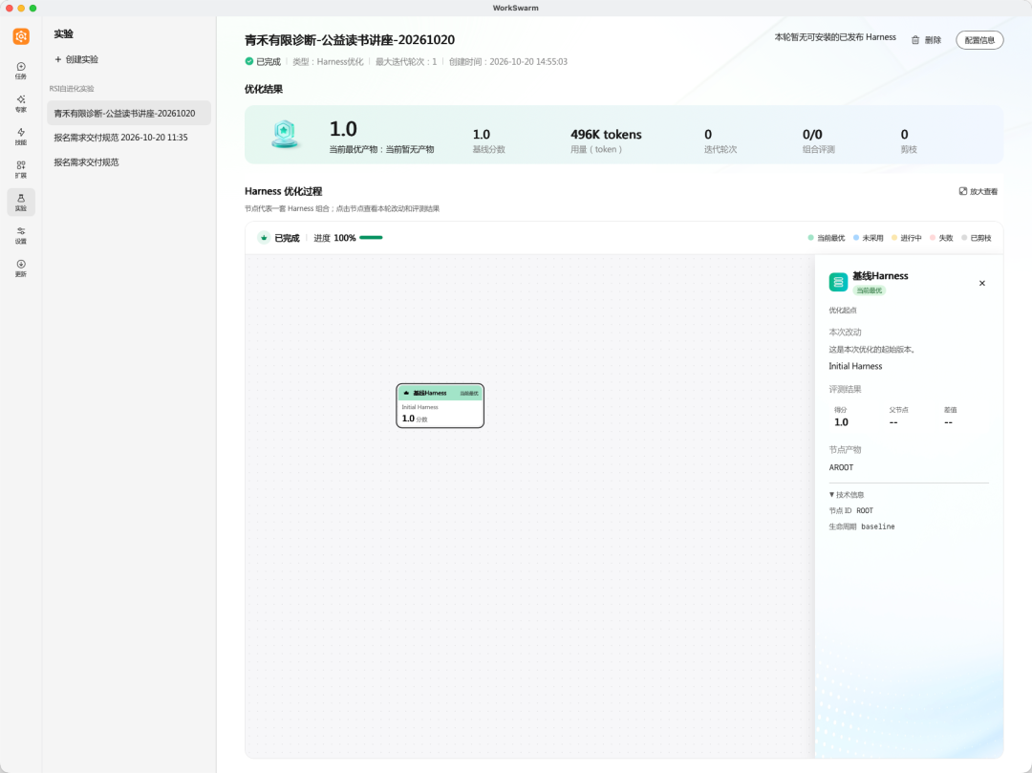Open the 专家 (Experts) sidebar section

click(x=21, y=103)
